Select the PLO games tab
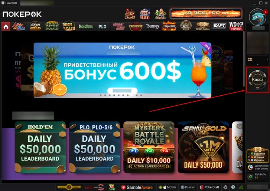Screen dimensions: 270x191 [x=102, y=27]
